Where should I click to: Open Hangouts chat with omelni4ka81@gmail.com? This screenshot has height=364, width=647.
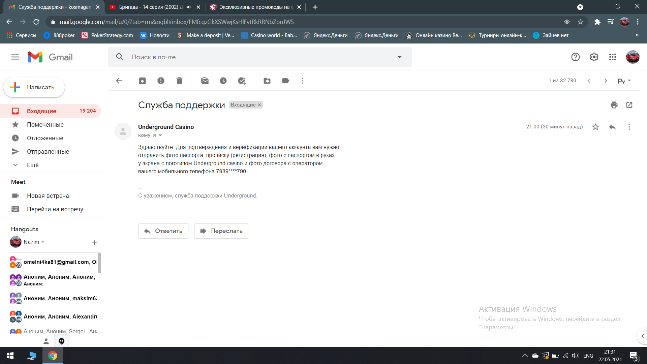tap(53, 262)
